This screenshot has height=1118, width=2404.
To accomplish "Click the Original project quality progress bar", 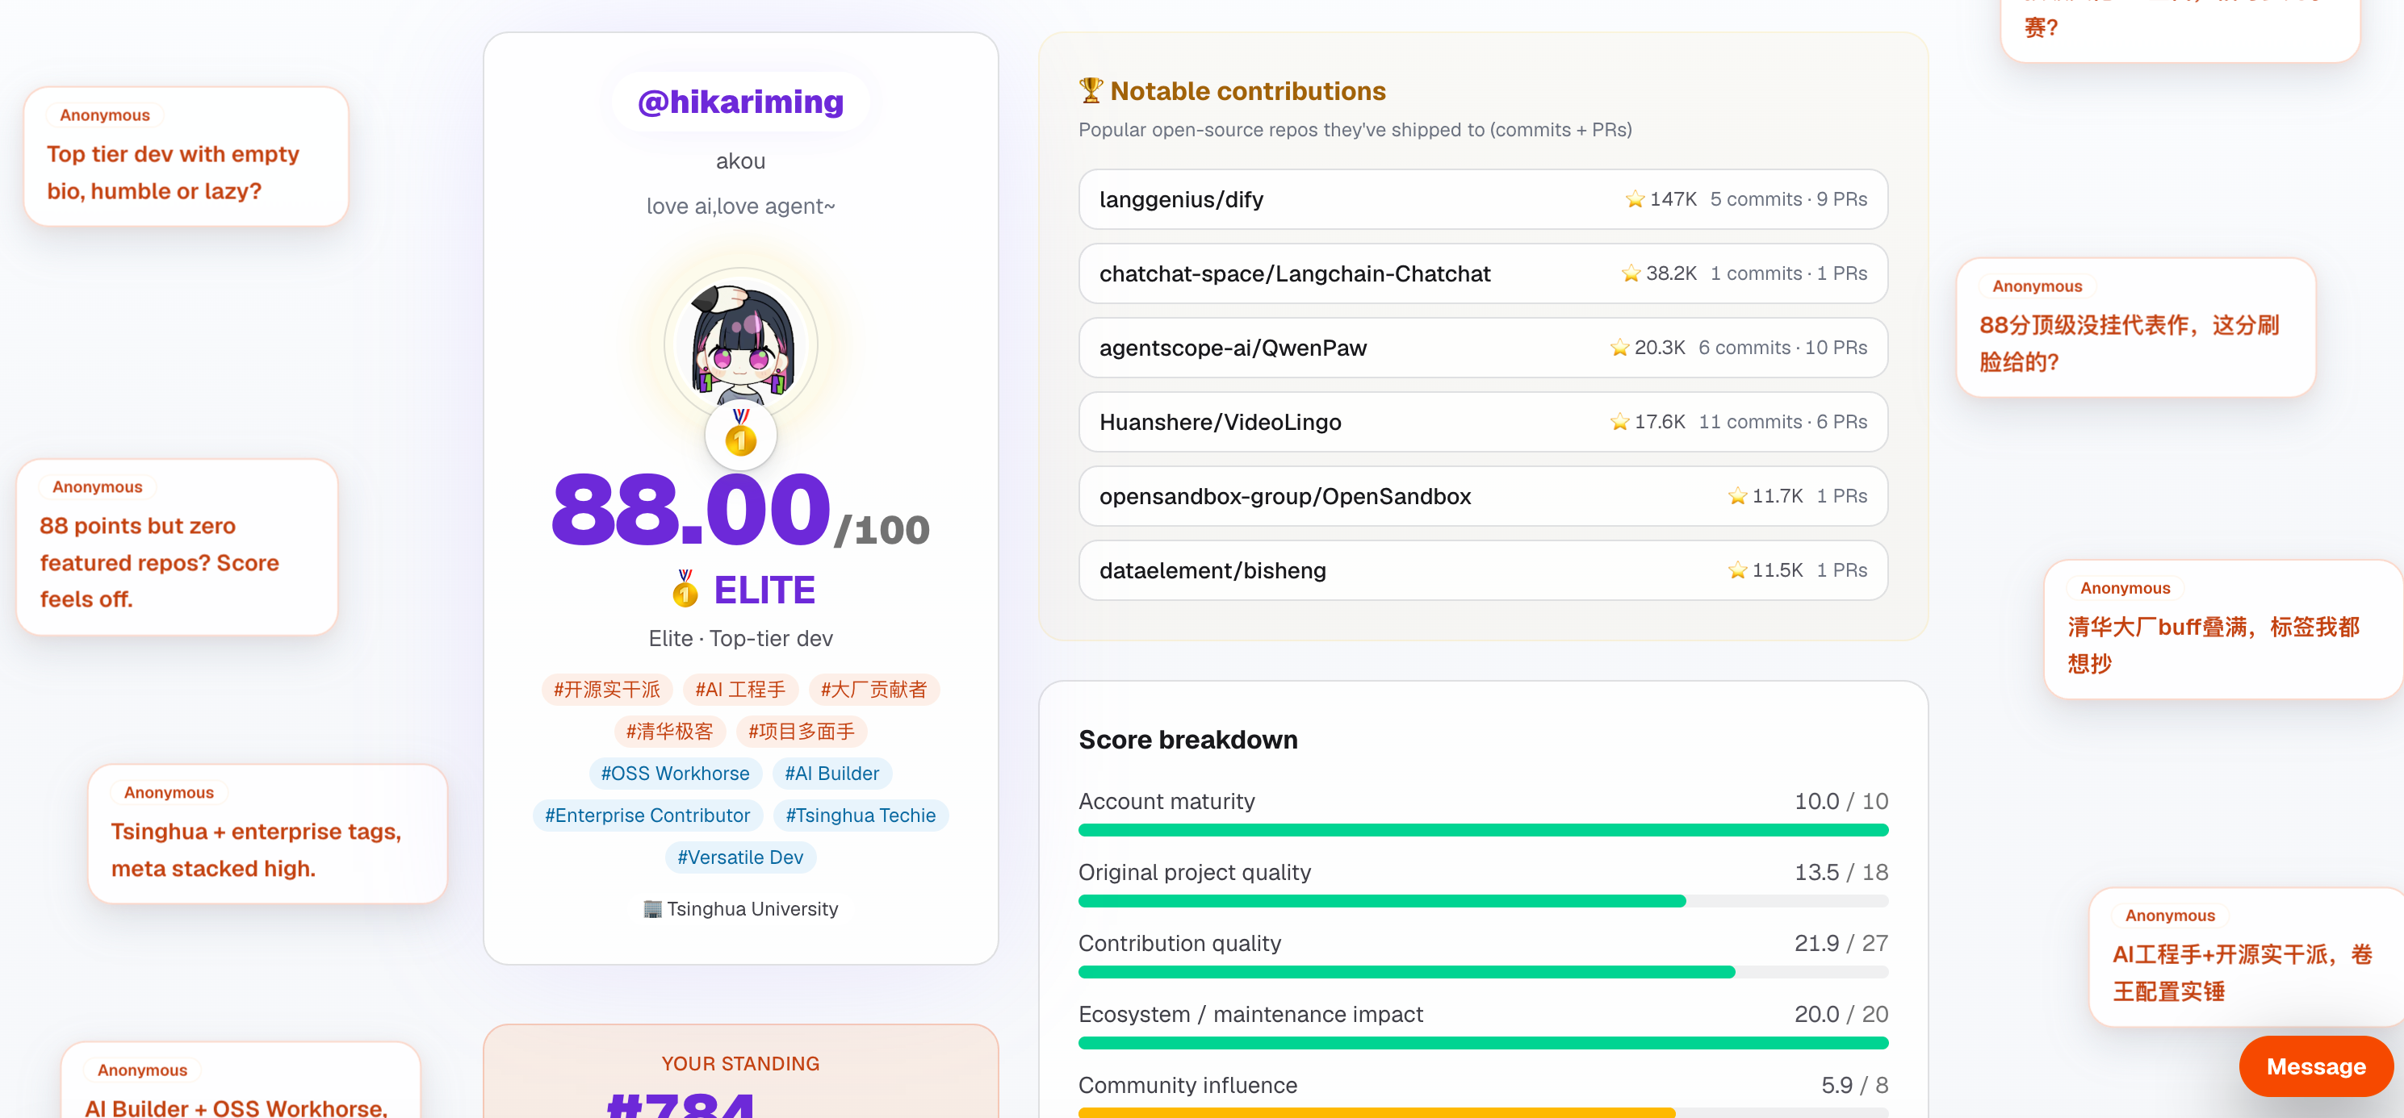I will pyautogui.click(x=1482, y=901).
